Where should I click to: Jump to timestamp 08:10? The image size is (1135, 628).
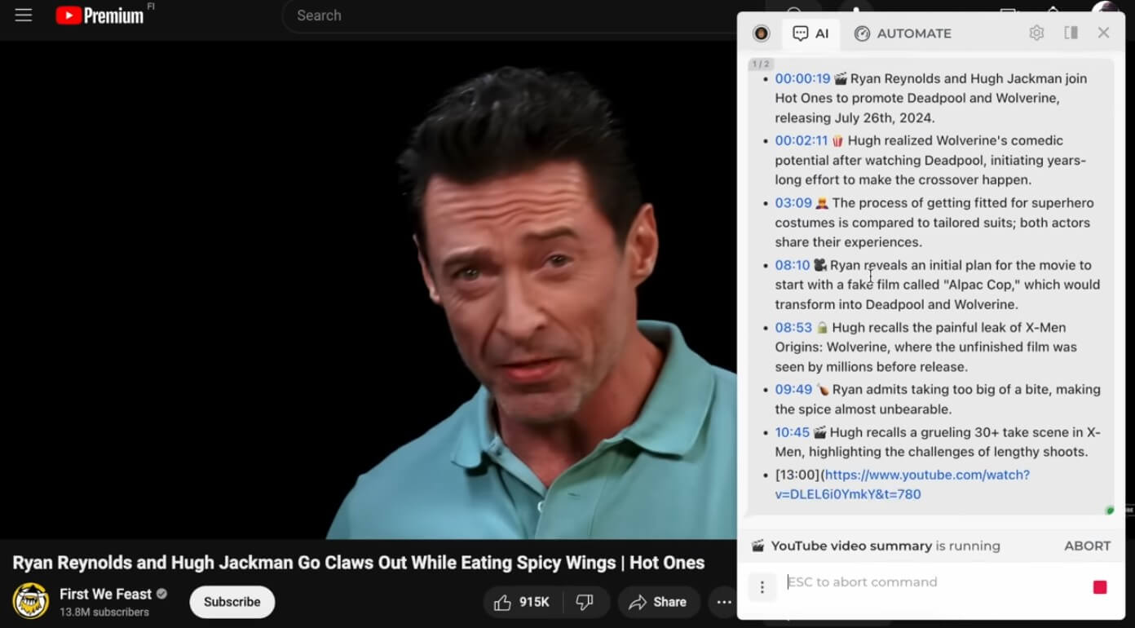click(x=793, y=265)
